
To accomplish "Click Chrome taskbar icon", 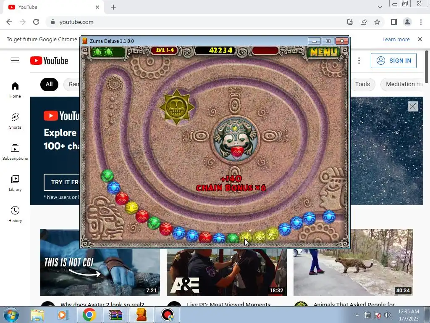I will click(x=89, y=315).
